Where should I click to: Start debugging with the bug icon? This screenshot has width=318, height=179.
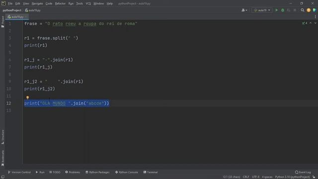tap(283, 10)
